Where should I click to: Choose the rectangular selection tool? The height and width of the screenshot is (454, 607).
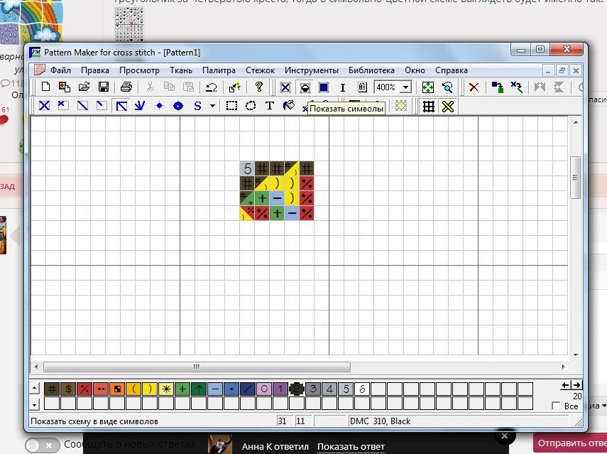pyautogui.click(x=231, y=106)
